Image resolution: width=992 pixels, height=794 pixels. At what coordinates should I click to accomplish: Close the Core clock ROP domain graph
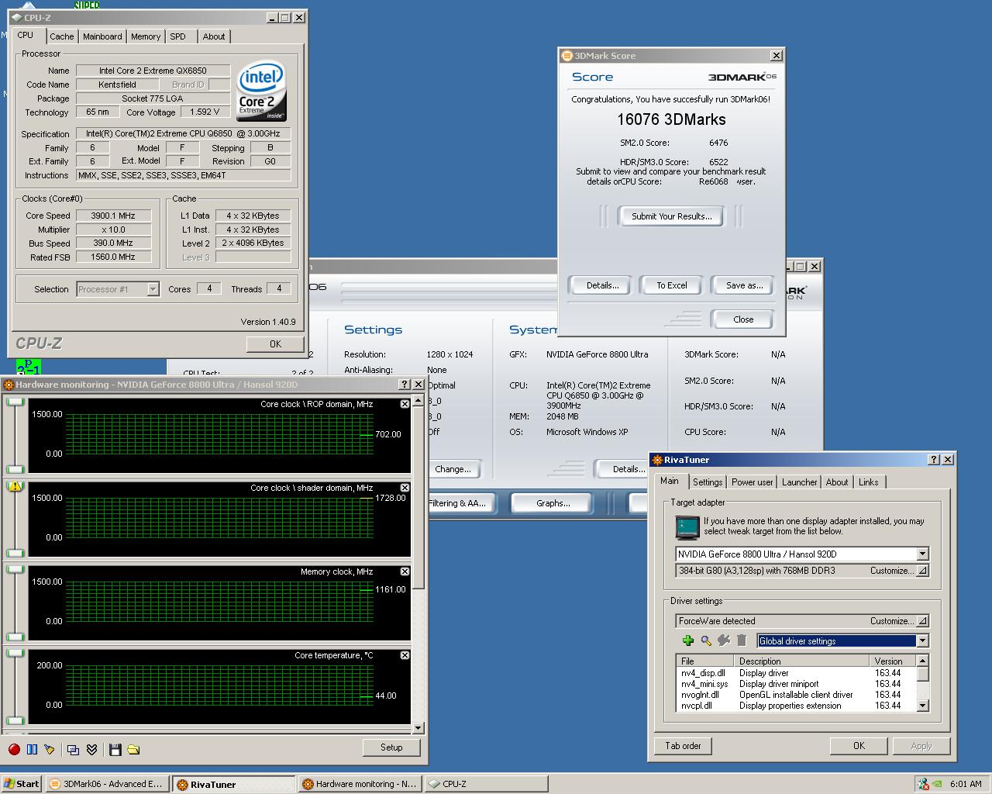coord(405,404)
